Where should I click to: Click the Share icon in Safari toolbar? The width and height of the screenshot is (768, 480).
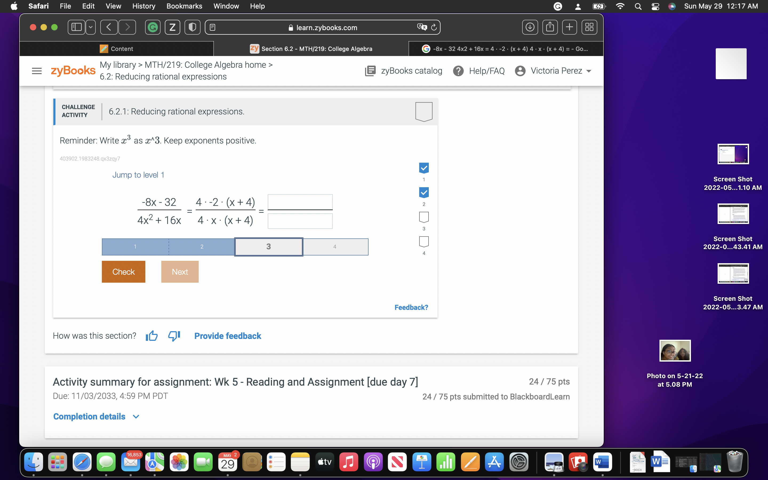point(550,27)
